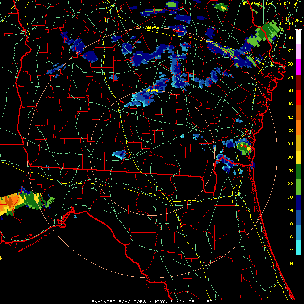Click the "38" legend value

290,130
